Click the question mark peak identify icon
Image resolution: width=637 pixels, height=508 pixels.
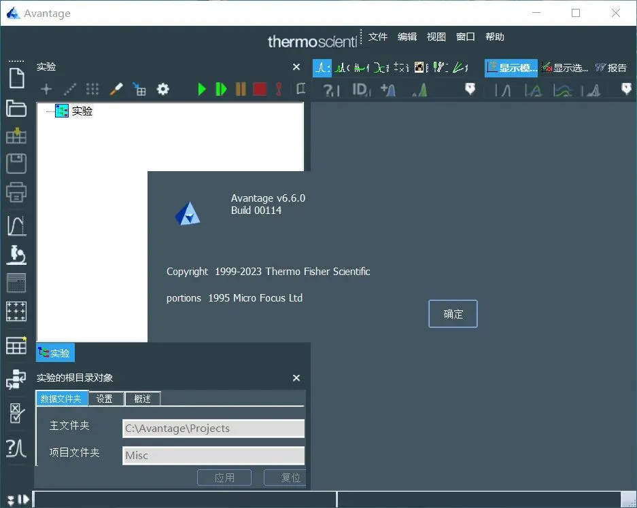pos(331,89)
